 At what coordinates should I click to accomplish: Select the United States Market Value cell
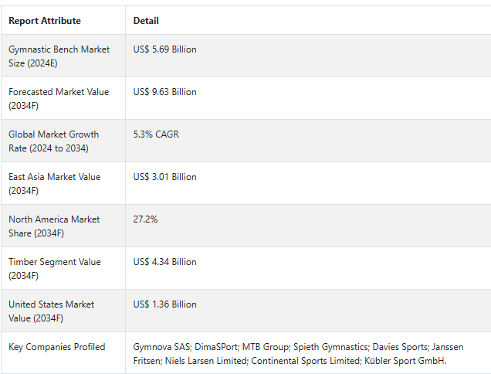tap(51, 311)
